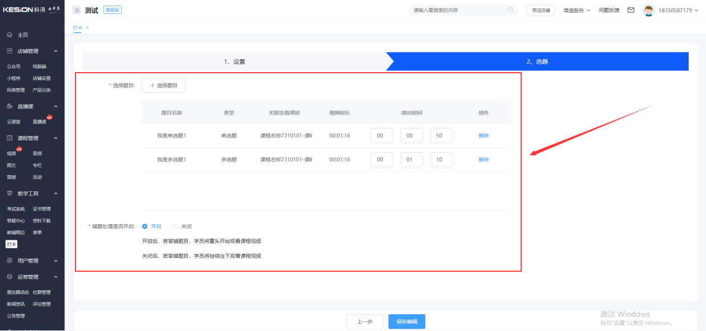
Task: Delete the 我是多选题1 row
Action: [483, 159]
